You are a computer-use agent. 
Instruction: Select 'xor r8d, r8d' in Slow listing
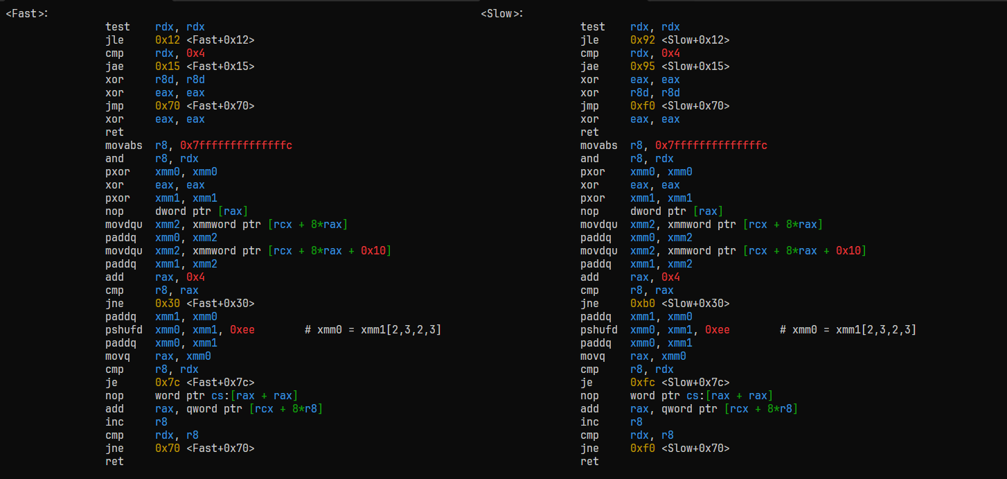pyautogui.click(x=630, y=93)
